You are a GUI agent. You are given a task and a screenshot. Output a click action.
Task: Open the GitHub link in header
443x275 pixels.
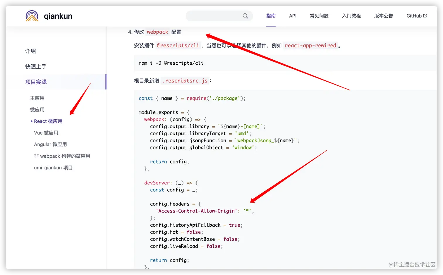tap(417, 16)
